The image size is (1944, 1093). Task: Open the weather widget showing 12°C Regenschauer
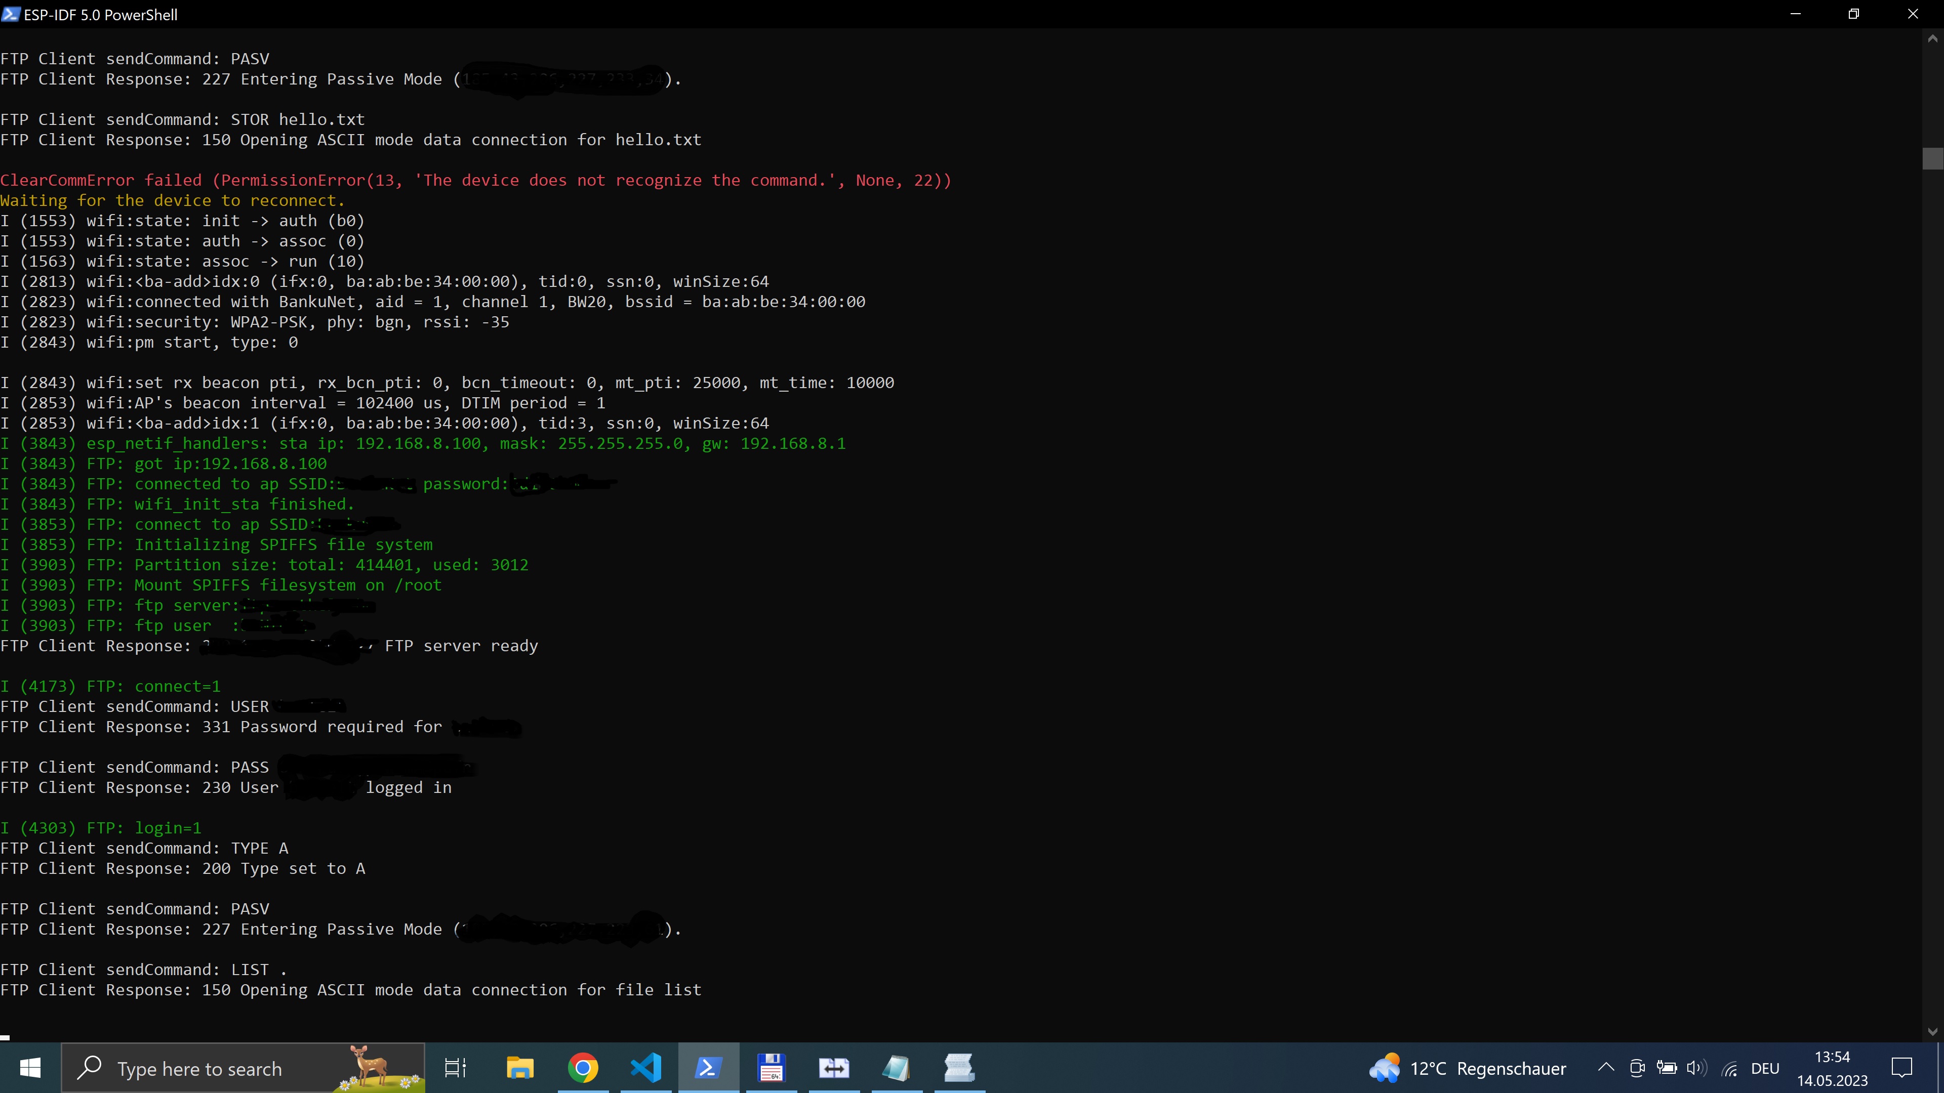coord(1468,1068)
